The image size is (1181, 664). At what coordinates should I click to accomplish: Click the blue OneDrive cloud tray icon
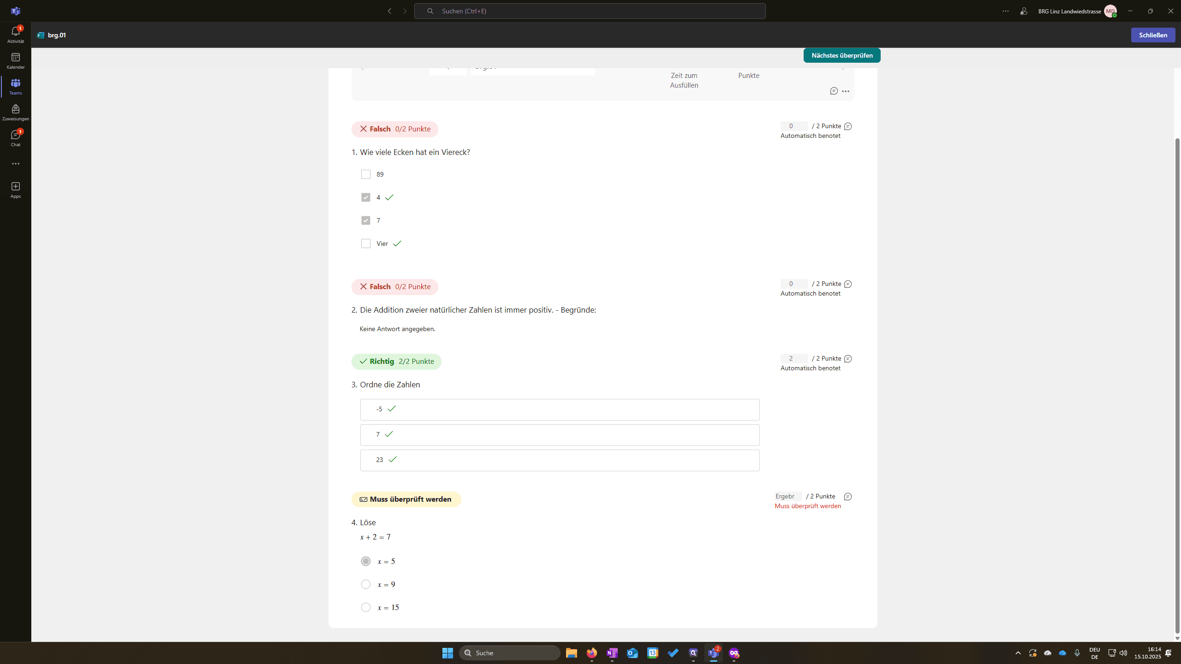[x=1062, y=653]
